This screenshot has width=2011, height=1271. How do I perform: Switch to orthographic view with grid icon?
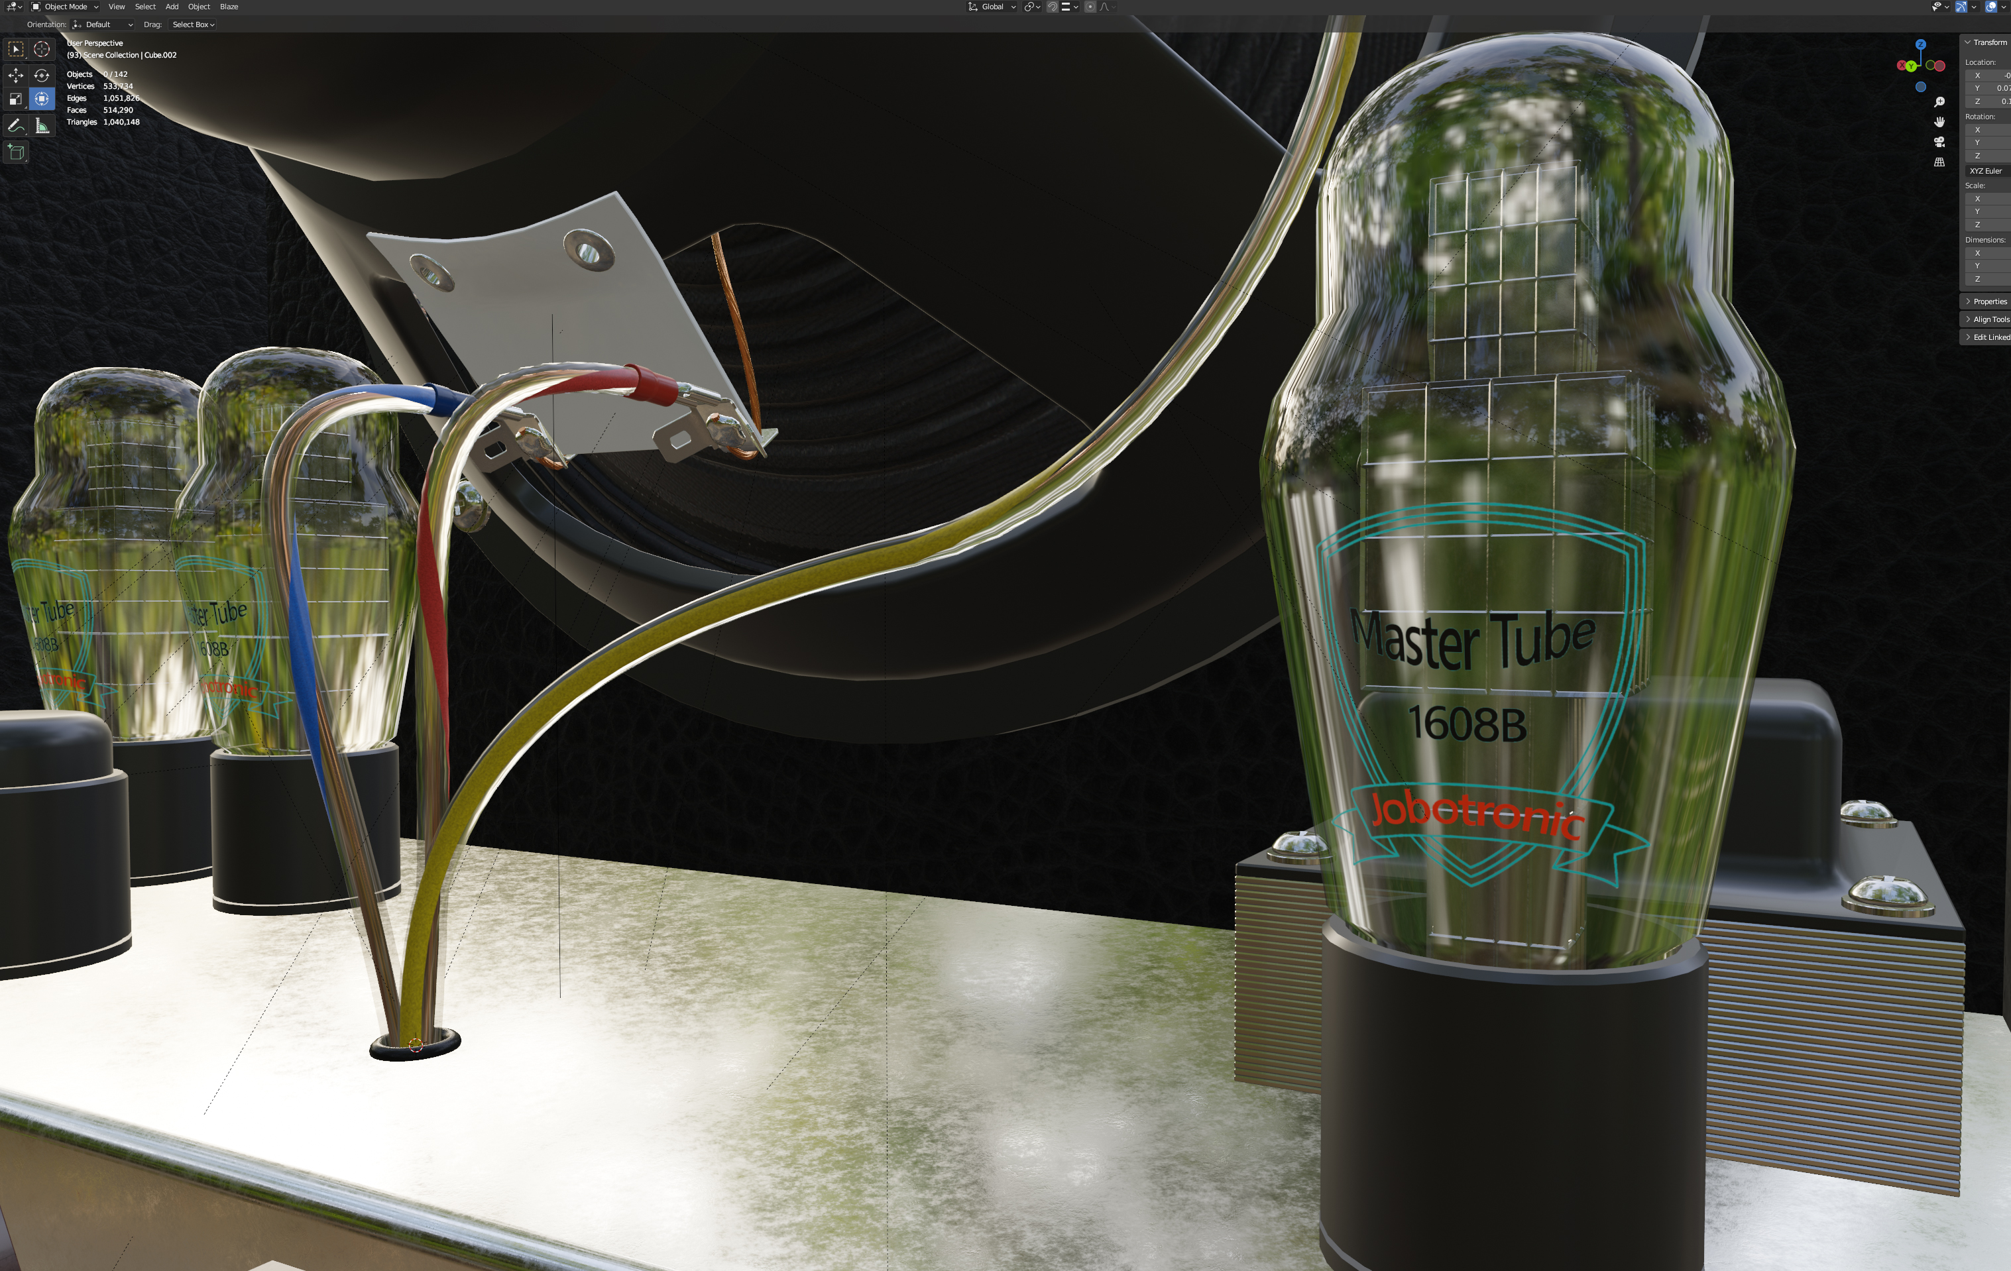pyautogui.click(x=1939, y=162)
